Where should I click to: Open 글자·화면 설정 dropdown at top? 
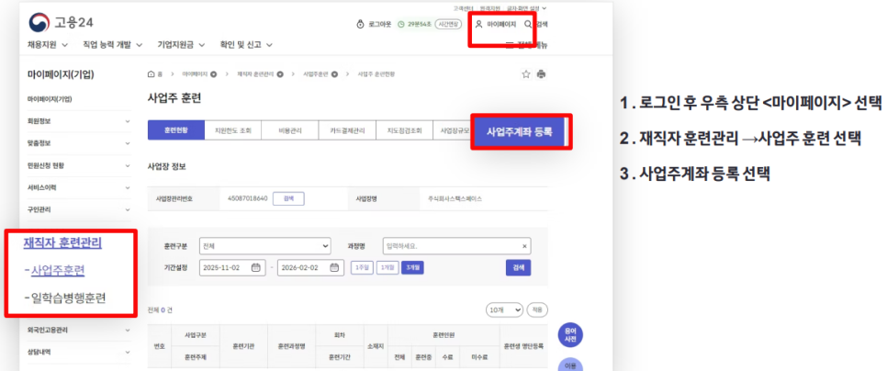click(527, 8)
